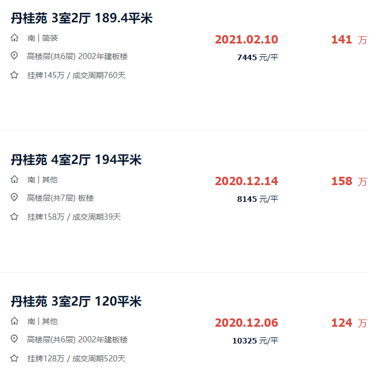Click the text 挂牌128万 / 成交周期520天

76,359
